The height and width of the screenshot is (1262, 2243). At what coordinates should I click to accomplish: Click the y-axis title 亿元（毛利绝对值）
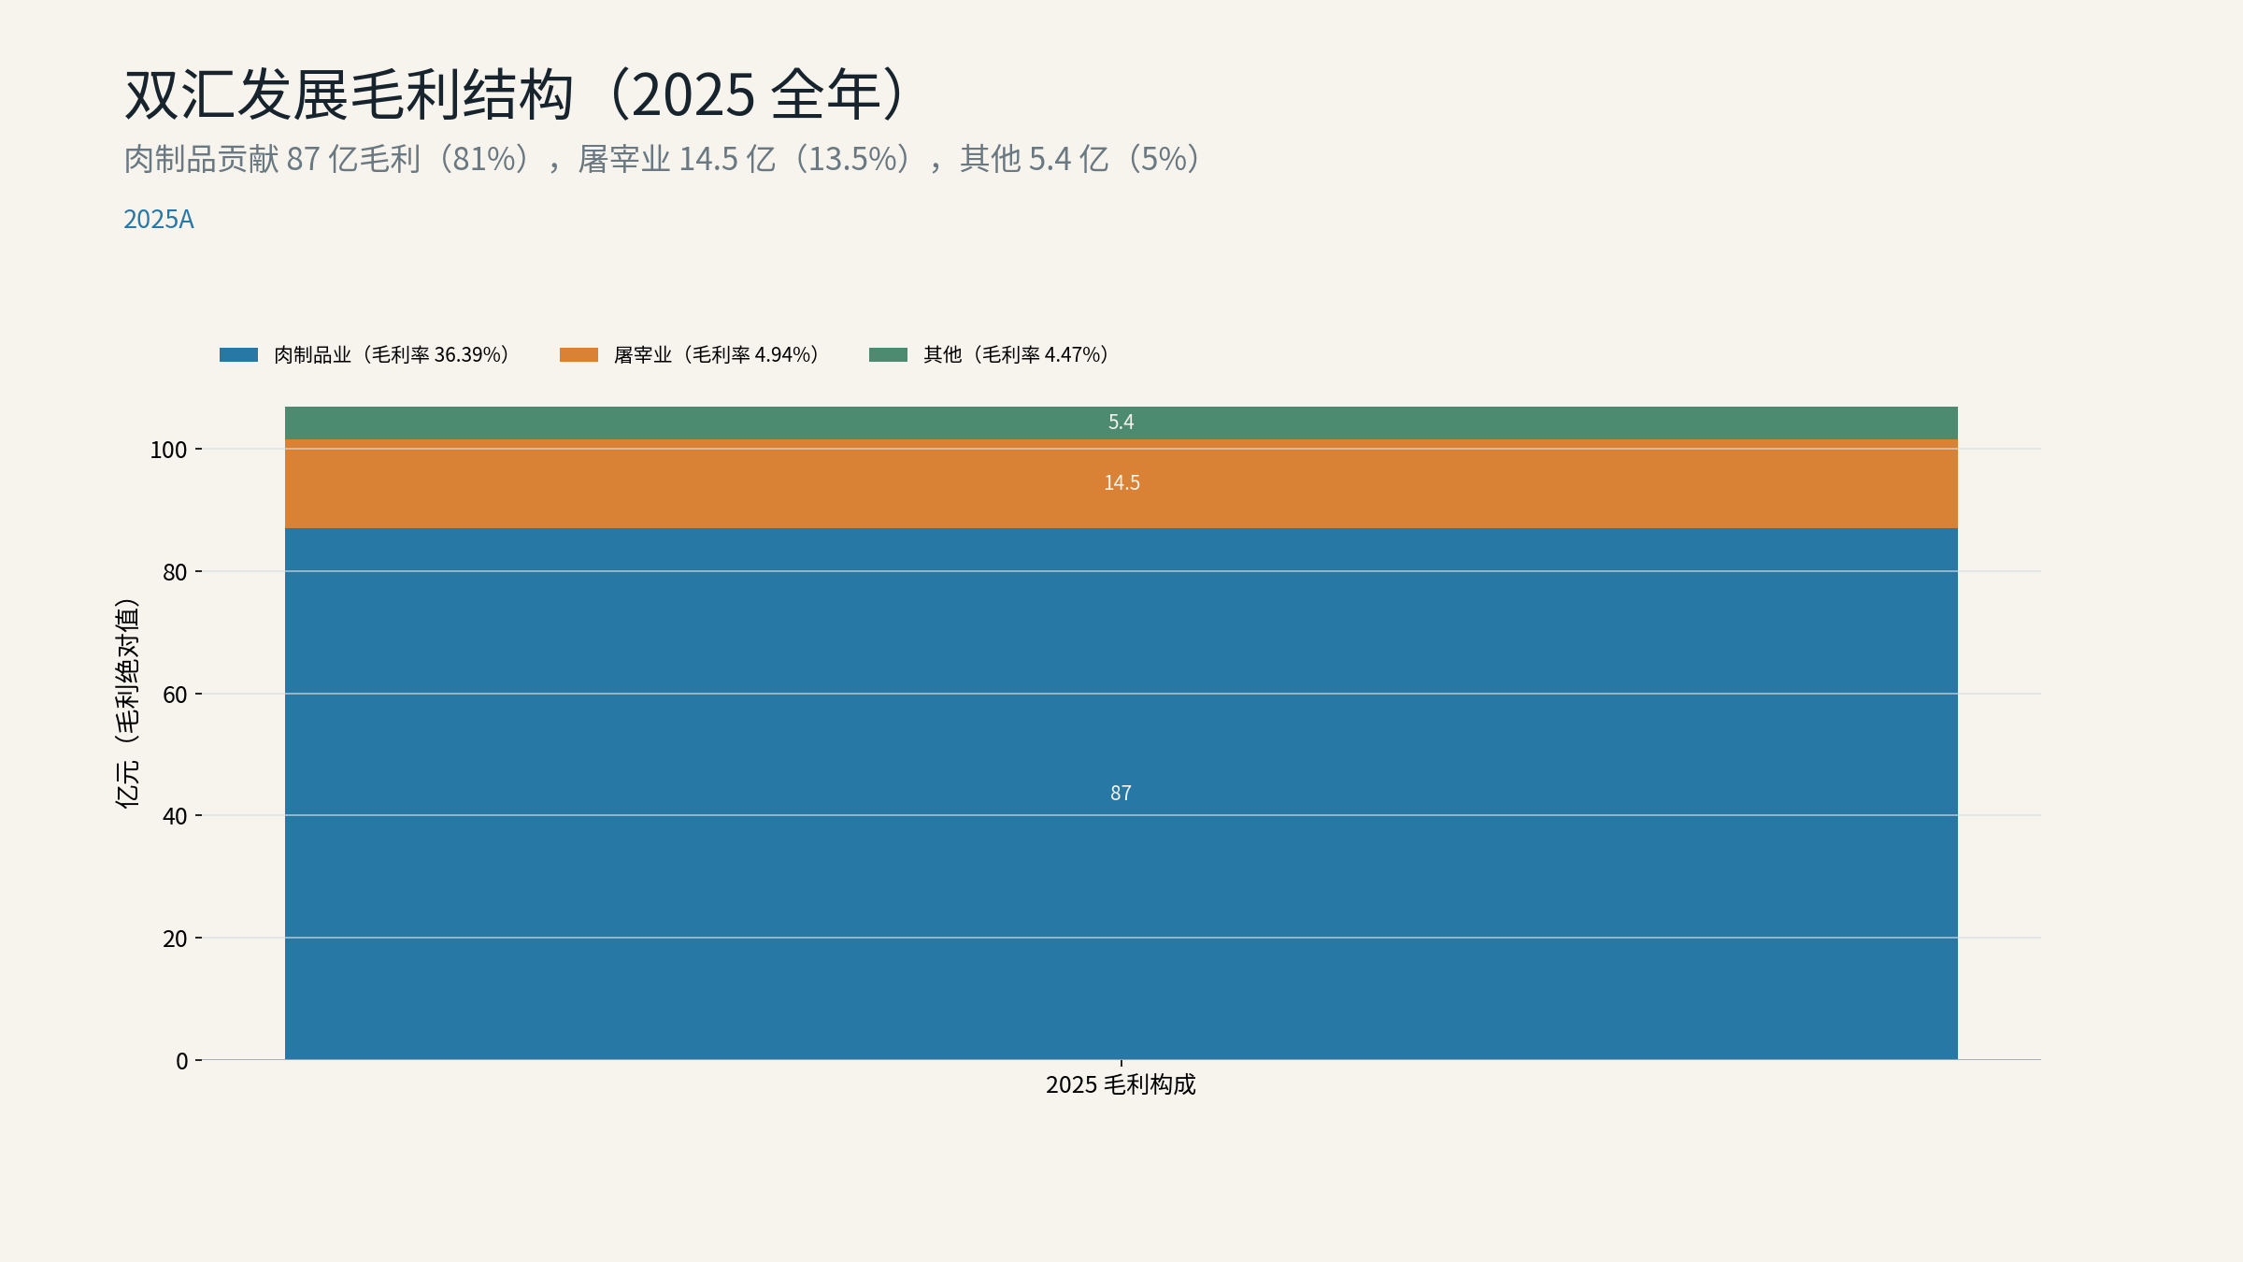[127, 703]
